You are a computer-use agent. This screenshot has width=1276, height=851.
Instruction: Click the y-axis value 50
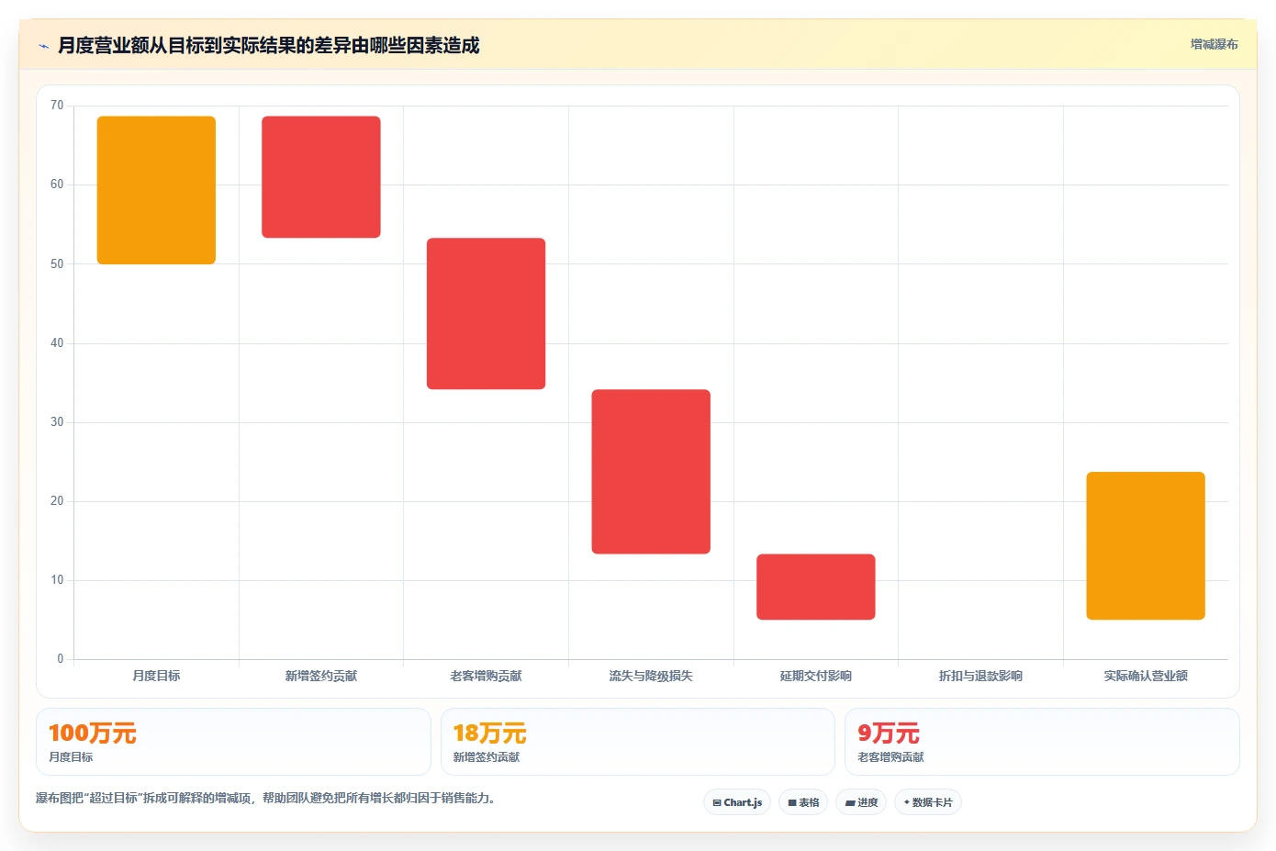(x=57, y=264)
